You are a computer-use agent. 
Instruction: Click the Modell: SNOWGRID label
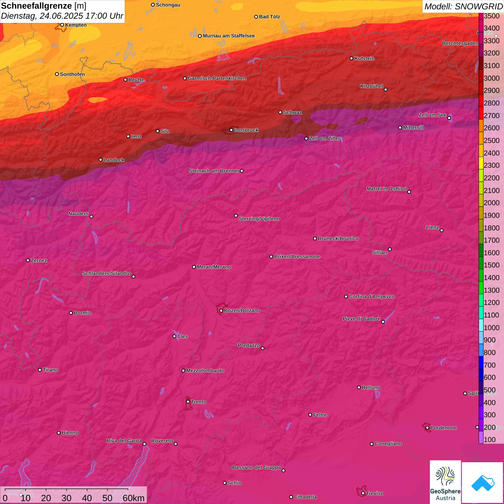(x=463, y=6)
